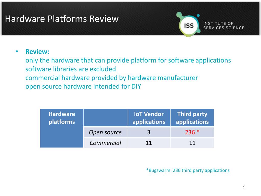
Task: Click Third party value 11 in Commercial row
Action: click(x=192, y=143)
